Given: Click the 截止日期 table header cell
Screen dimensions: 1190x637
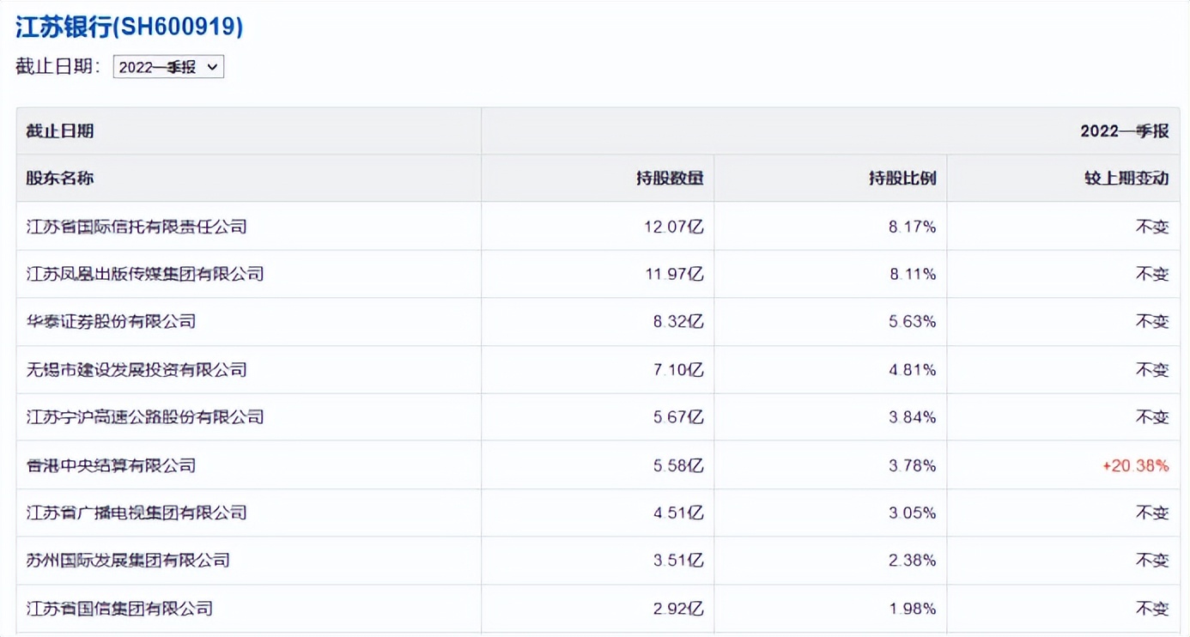Looking at the screenshot, I should coord(60,131).
